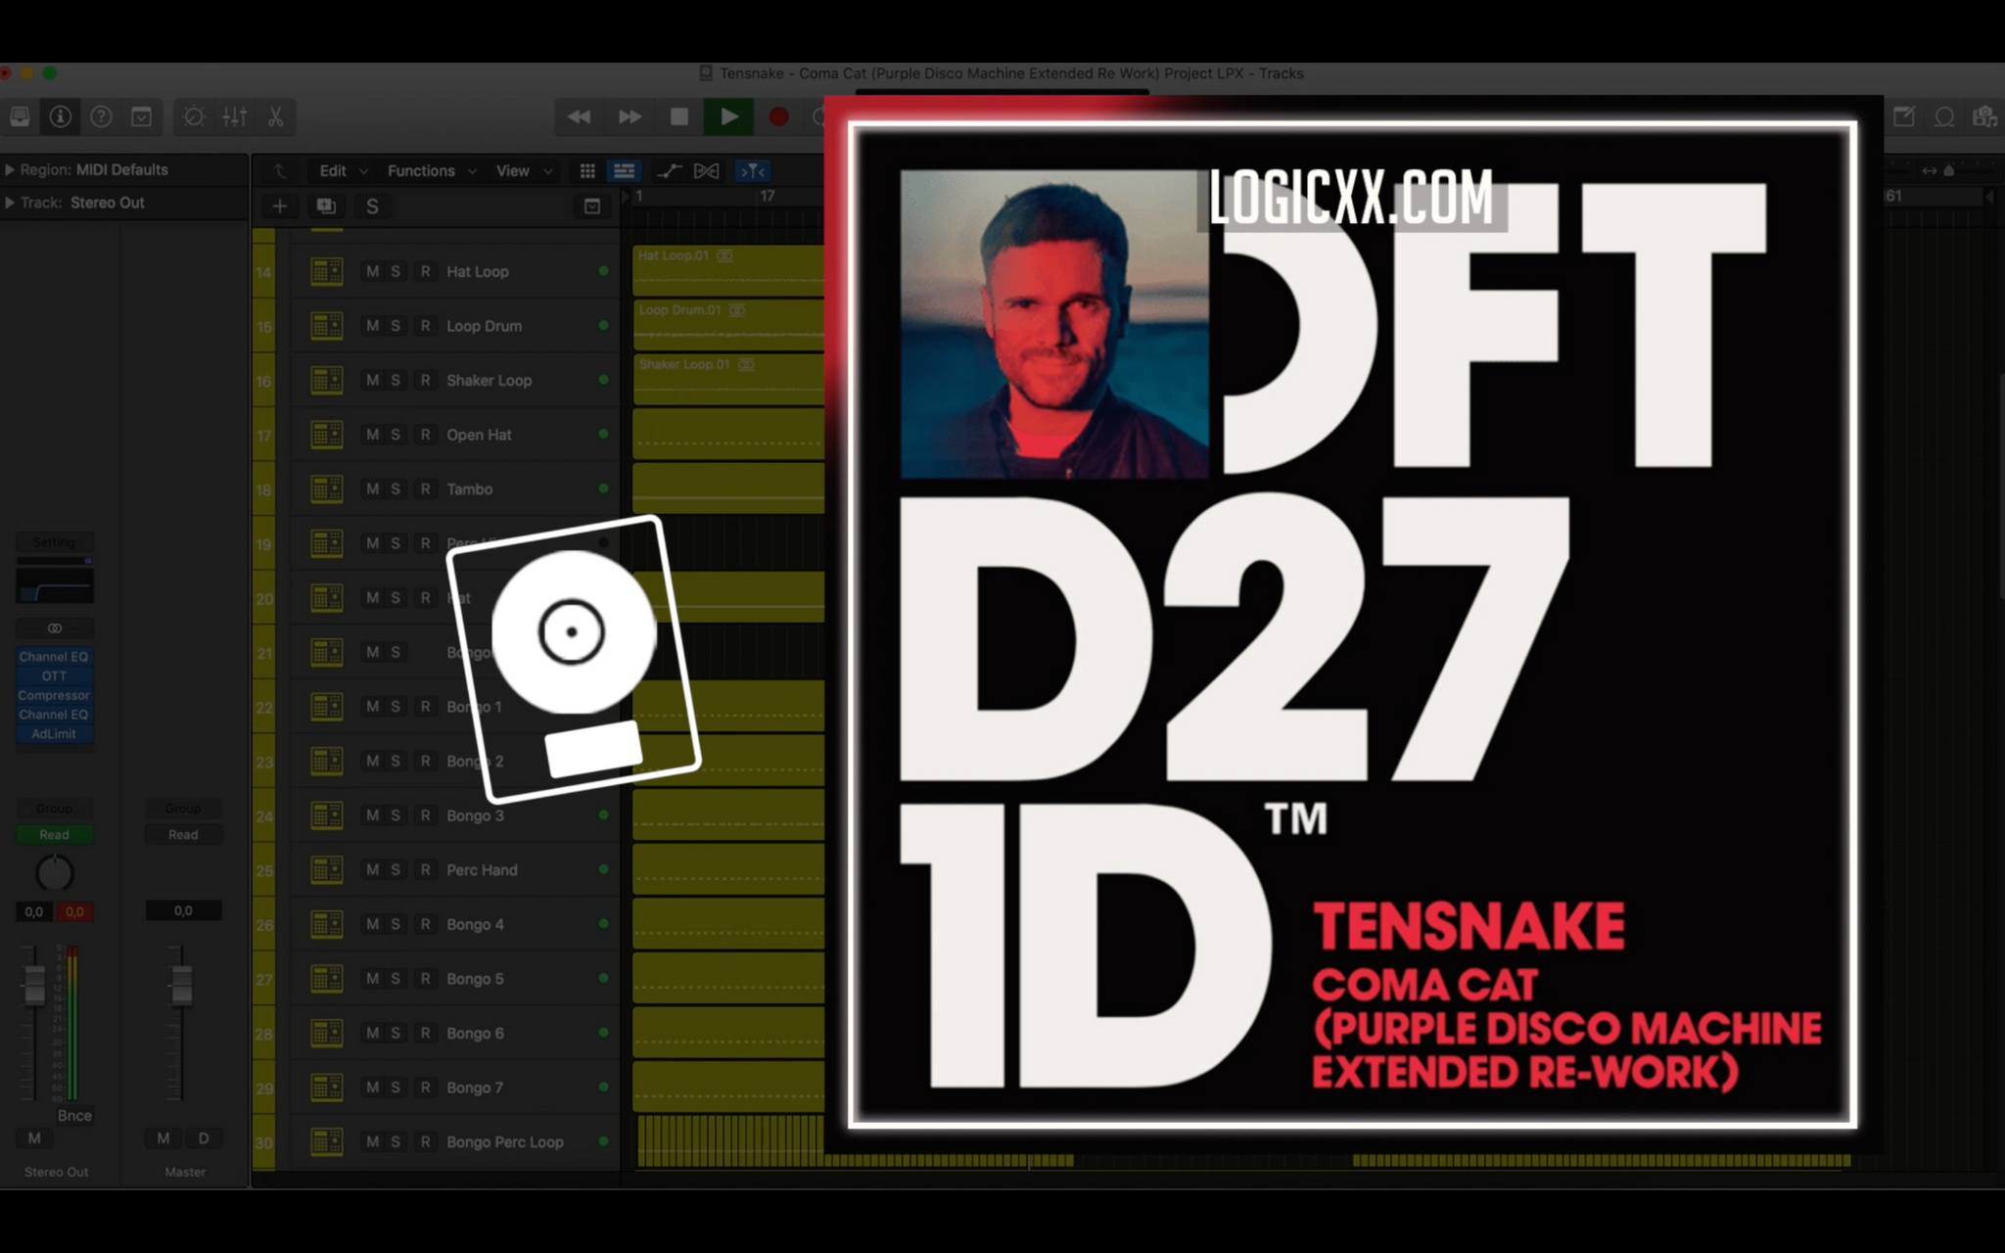Record-enable the Tambo track

click(x=425, y=488)
